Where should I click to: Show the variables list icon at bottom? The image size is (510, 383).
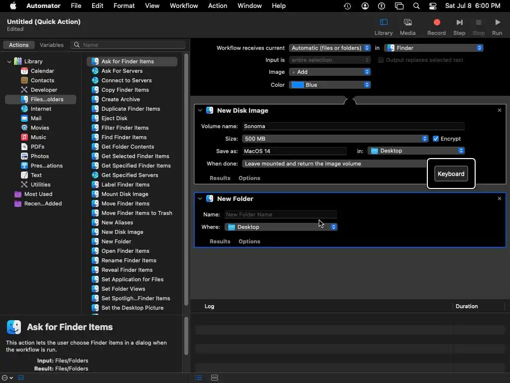click(214, 378)
